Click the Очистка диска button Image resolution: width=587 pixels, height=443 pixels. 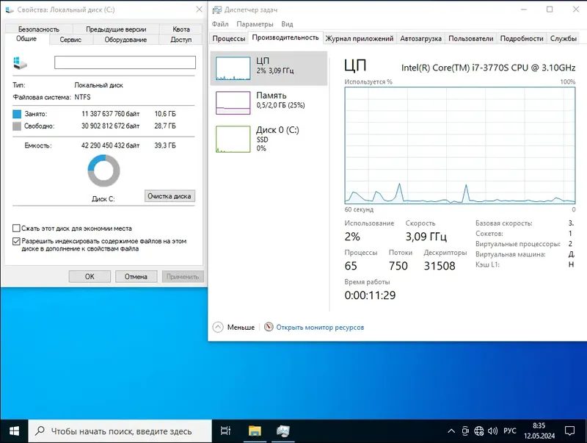(169, 196)
